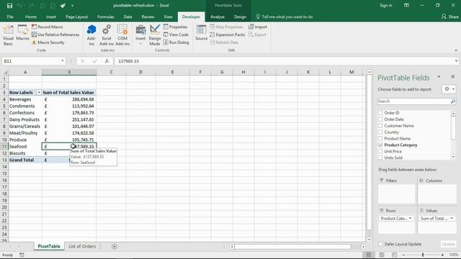Switch to the Analyze PivotTable tab
This screenshot has height=259, width=461.
point(218,17)
